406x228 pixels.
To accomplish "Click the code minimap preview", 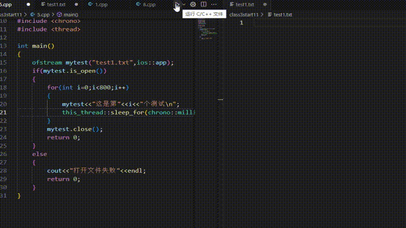I will pyautogui.click(x=207, y=30).
